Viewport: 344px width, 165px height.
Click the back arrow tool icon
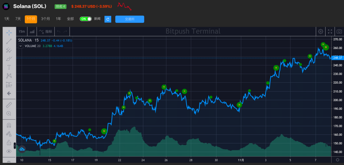tap(9, 93)
